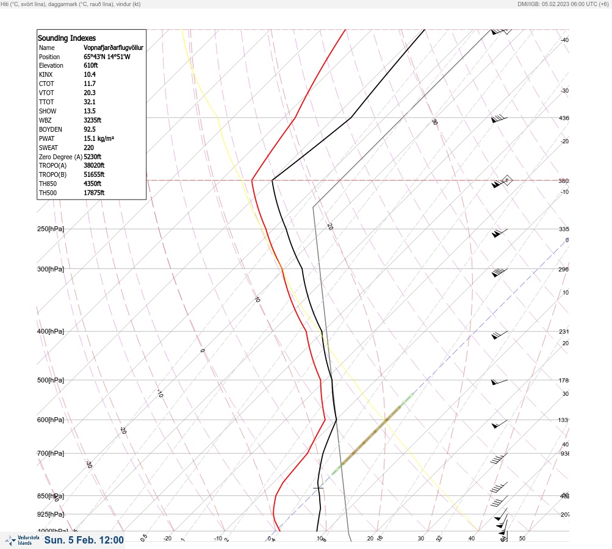612x549 pixels.
Task: Click the Sounding Indexes heading
Action: coord(67,38)
